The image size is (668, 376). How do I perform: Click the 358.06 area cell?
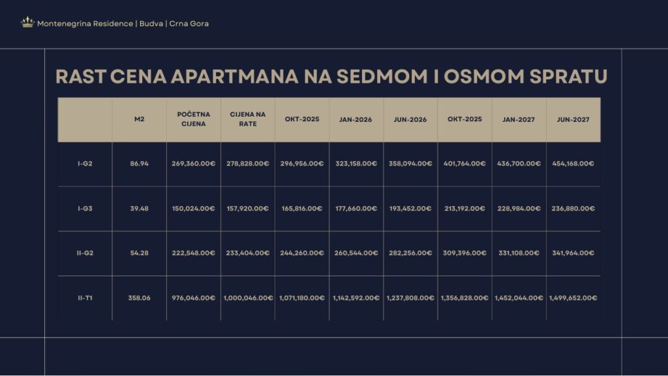click(139, 298)
